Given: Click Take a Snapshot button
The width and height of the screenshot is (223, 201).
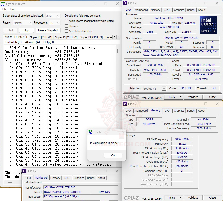Looking at the screenshot, I should pyautogui.click(x=48, y=30).
